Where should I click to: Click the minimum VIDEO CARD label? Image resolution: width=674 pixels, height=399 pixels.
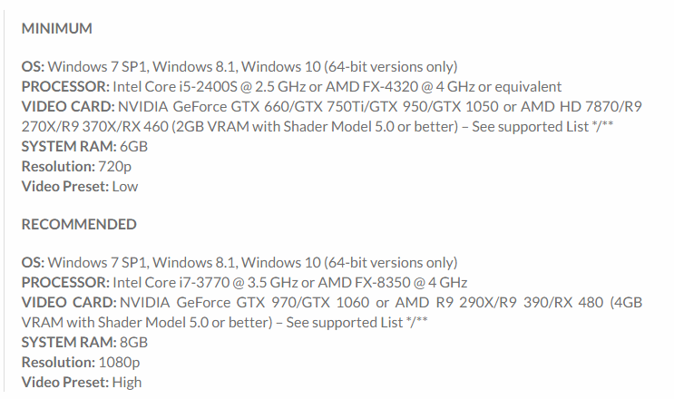pyautogui.click(x=68, y=106)
